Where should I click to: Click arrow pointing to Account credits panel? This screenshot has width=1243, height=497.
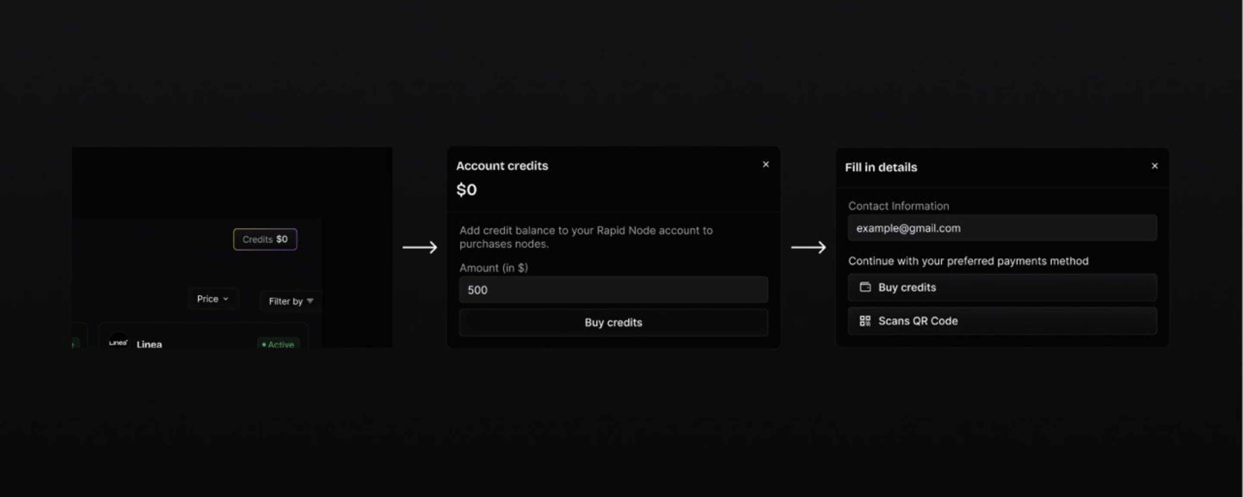coord(420,248)
